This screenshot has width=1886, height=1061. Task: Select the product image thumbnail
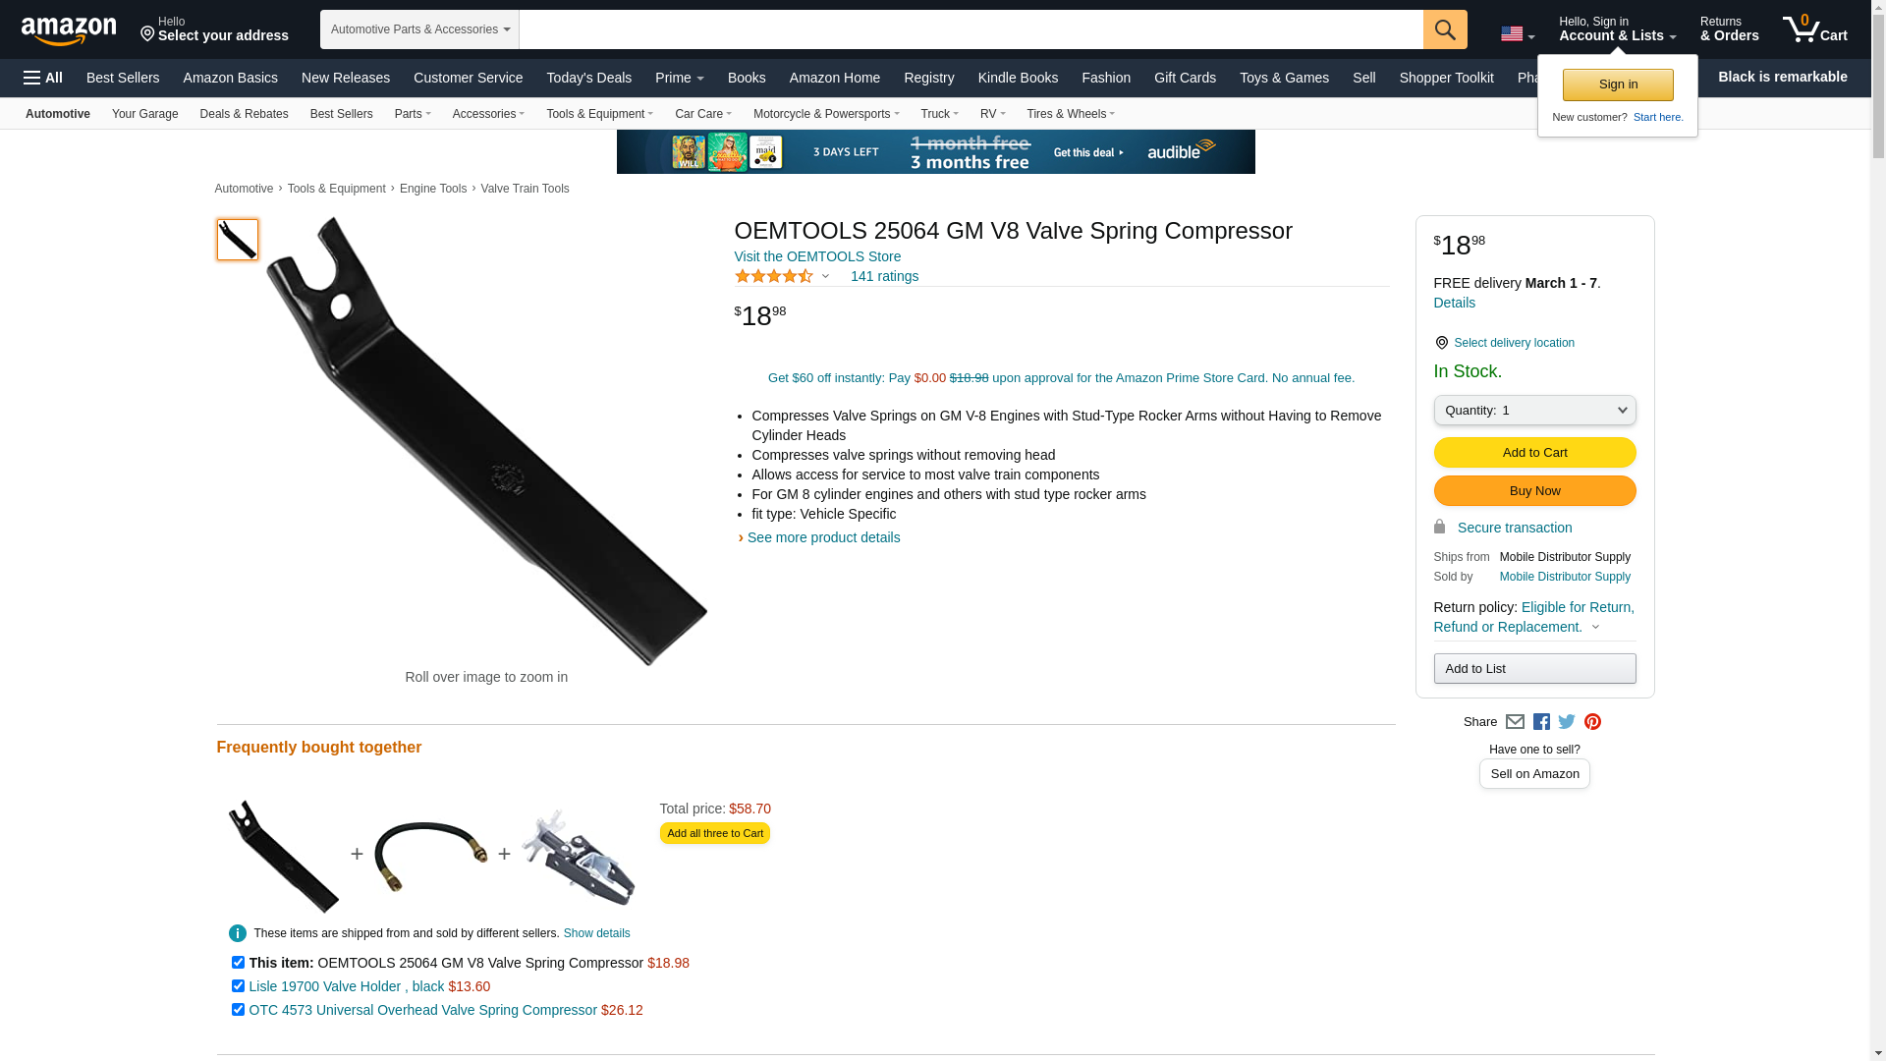[x=238, y=240]
